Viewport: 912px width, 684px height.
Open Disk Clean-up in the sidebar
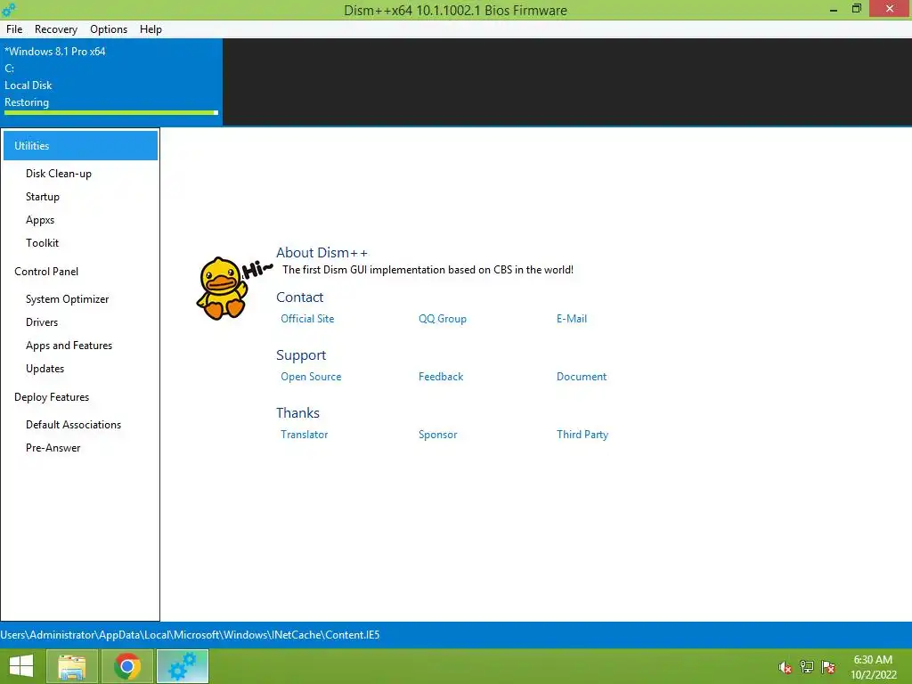(x=59, y=174)
